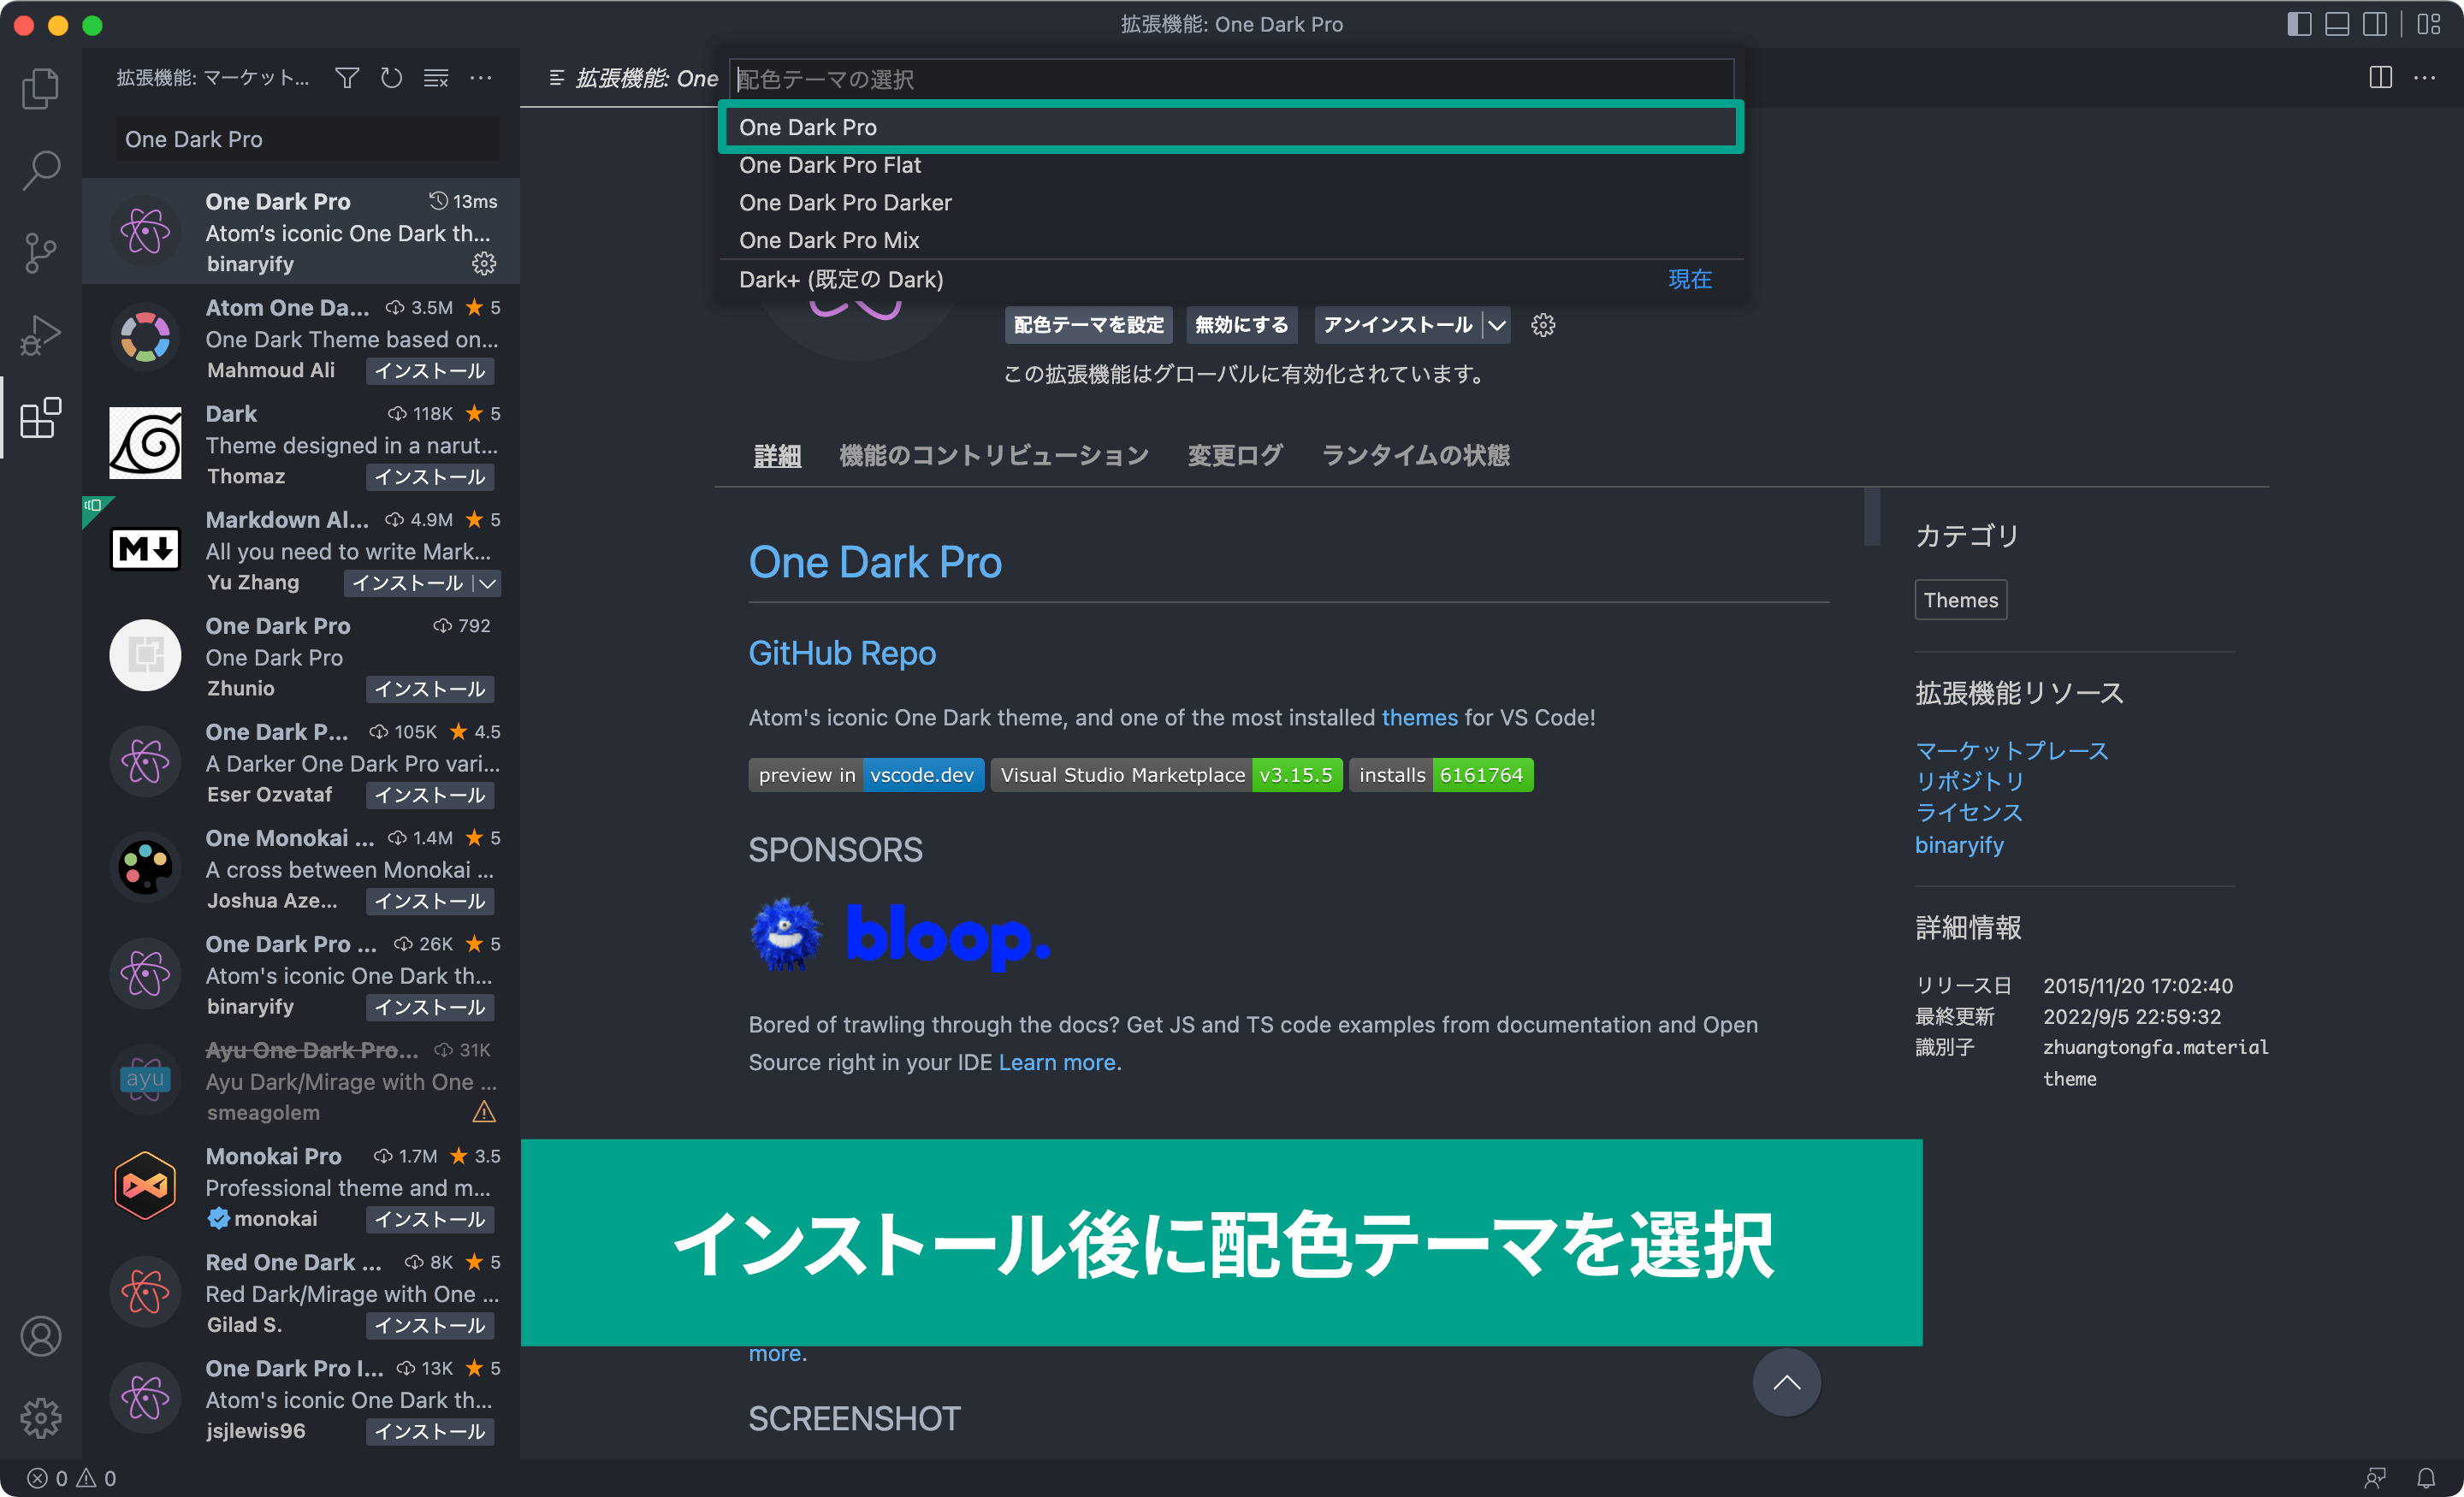Screen dimensions: 2464x1497
Task: Install Atom One Dark by Mahmoud Ali
Action: click(430, 371)
